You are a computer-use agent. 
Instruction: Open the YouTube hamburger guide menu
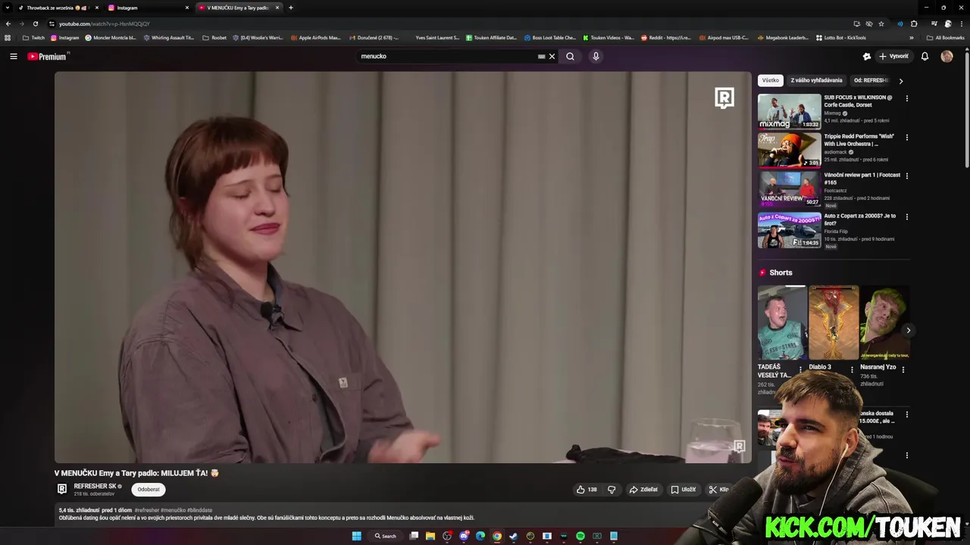pyautogui.click(x=13, y=56)
